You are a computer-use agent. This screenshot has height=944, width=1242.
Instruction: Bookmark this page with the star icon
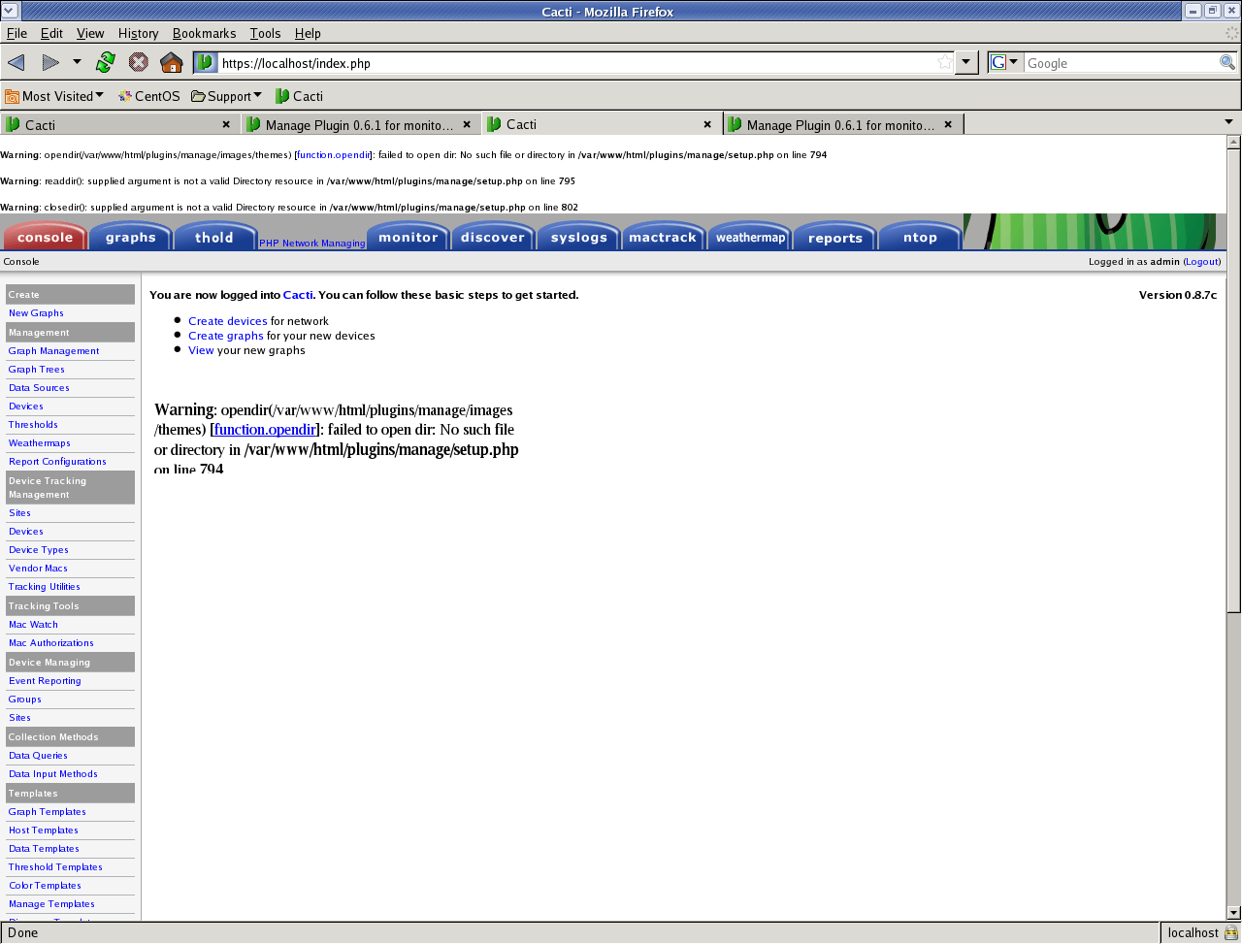point(944,63)
